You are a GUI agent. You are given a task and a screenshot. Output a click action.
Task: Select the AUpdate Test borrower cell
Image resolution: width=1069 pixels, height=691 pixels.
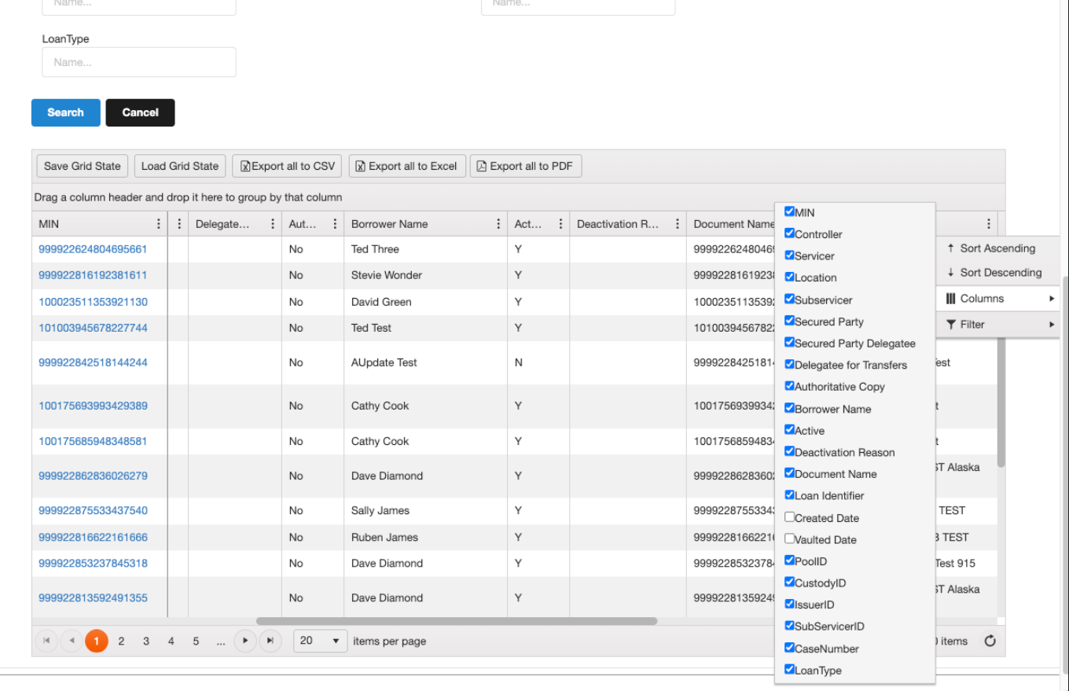coord(425,362)
